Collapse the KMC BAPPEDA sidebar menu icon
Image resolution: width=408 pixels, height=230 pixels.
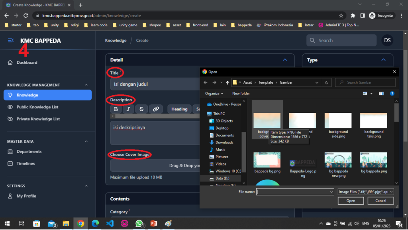11,41
